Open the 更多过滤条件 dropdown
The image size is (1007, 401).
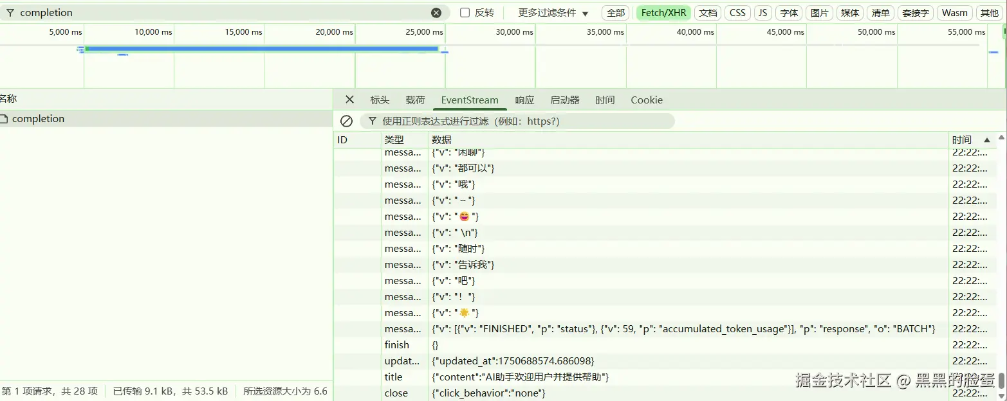tap(553, 13)
